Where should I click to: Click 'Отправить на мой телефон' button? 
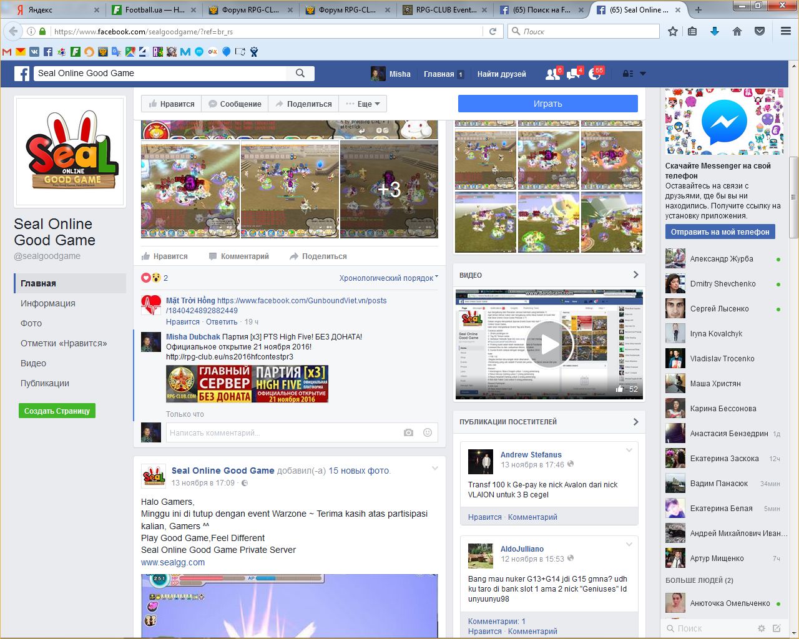pyautogui.click(x=720, y=232)
